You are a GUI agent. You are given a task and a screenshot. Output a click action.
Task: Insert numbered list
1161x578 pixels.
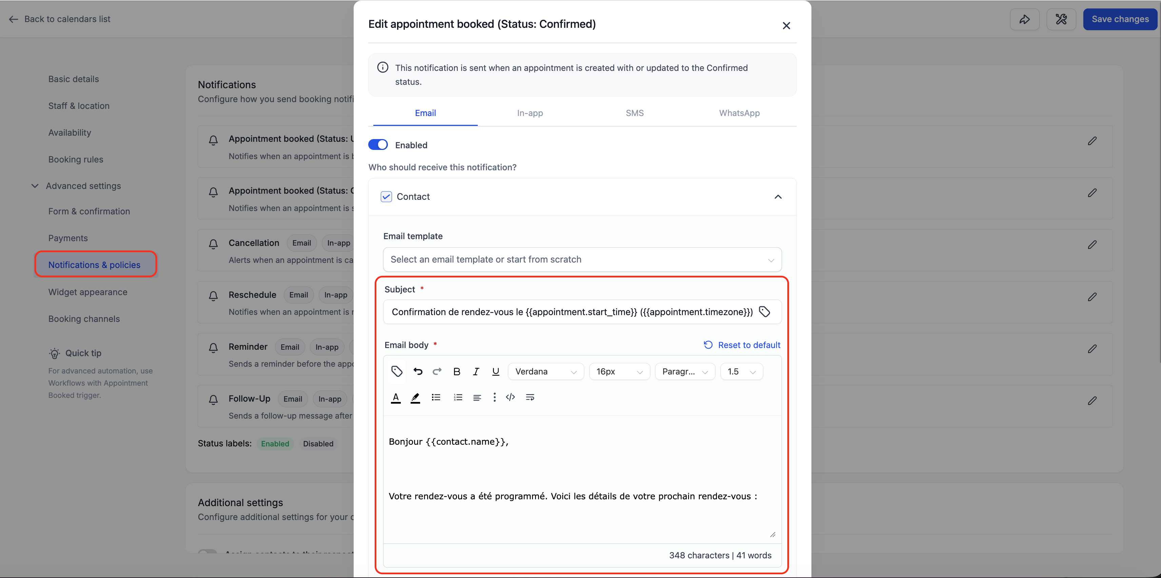pos(458,397)
